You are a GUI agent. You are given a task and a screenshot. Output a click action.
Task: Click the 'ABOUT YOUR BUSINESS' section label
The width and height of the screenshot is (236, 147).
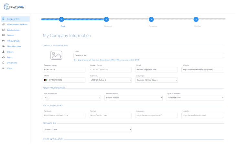54,88
